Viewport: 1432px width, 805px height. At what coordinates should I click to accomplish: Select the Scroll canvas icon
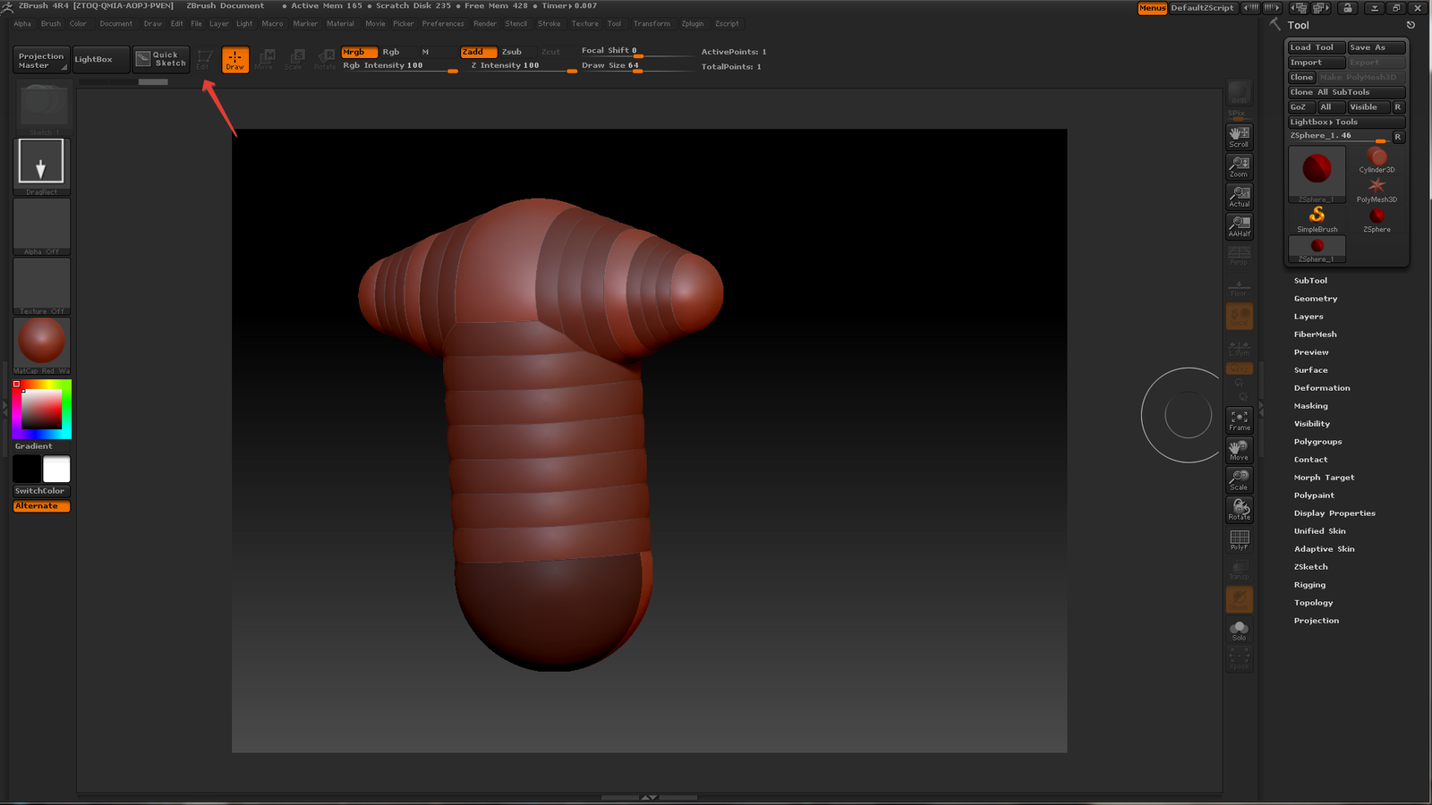tap(1239, 136)
